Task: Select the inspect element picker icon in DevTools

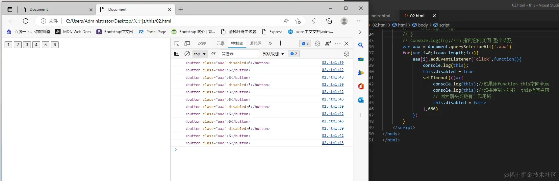Action: click(177, 44)
